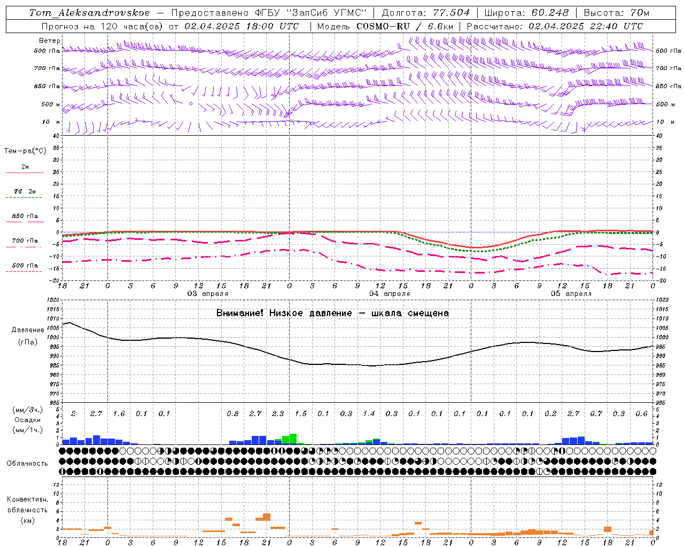Click the precipitation value '0.6'
This screenshot has width=684, height=547.
(x=641, y=414)
